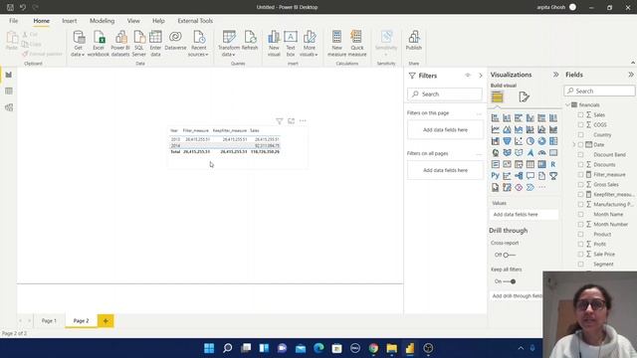Switch to the View ribbon tab
Screen dimensions: 637x358
pos(133,21)
